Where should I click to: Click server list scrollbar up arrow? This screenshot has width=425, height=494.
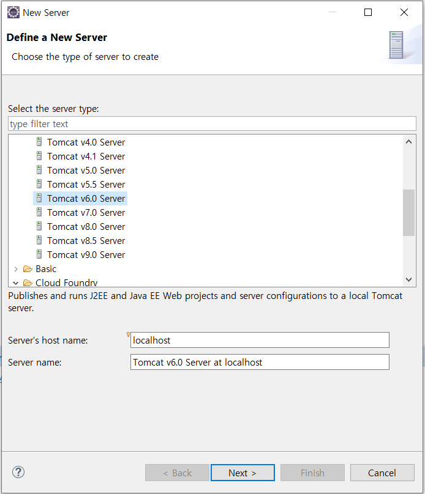point(408,142)
